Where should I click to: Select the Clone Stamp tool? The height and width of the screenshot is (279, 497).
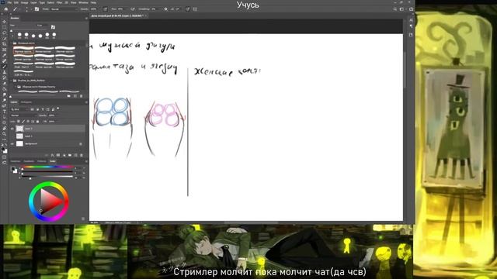pyautogui.click(x=5, y=72)
